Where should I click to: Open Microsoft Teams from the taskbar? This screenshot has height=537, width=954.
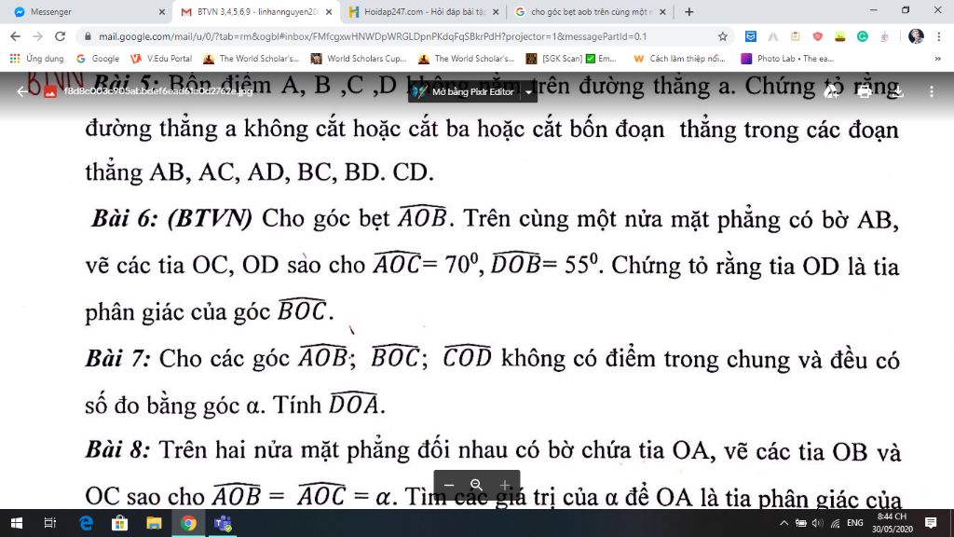(x=223, y=523)
